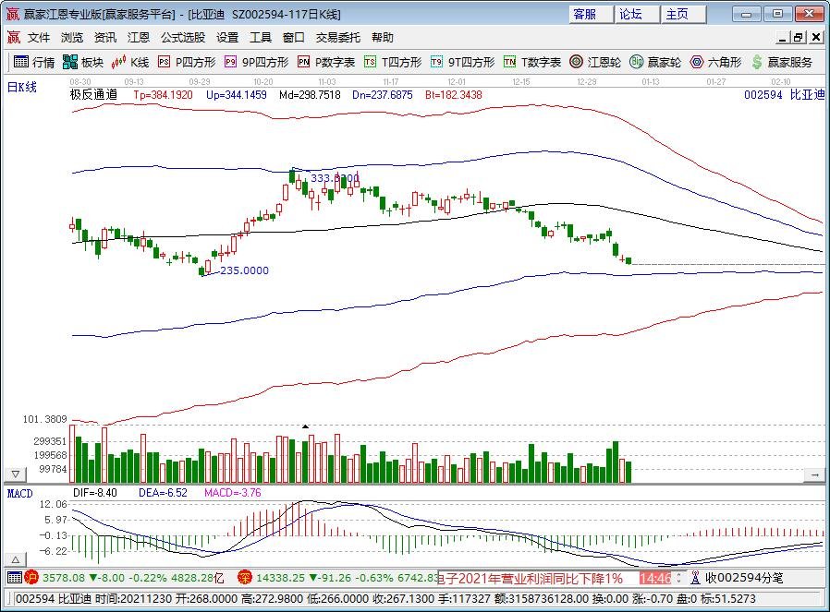The image size is (830, 612).
Task: Click the 235.0000 low price marker
Action: click(x=245, y=270)
